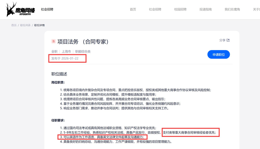This screenshot has height=149, width=260.
Task: Click duty line 梳理跨项目合同审核共性问题
Action: point(113,99)
